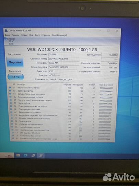Screen dimensions: 139x186
Task: Open the Правка menu
Action: (15, 35)
